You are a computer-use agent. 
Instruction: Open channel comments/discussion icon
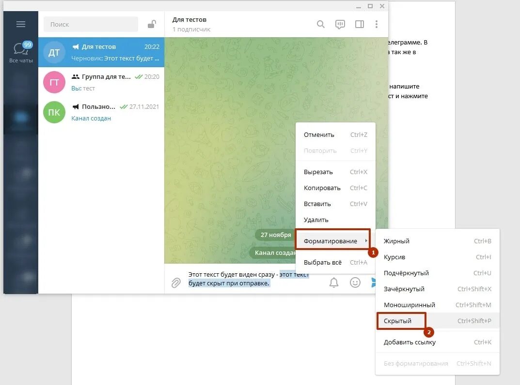pyautogui.click(x=340, y=24)
